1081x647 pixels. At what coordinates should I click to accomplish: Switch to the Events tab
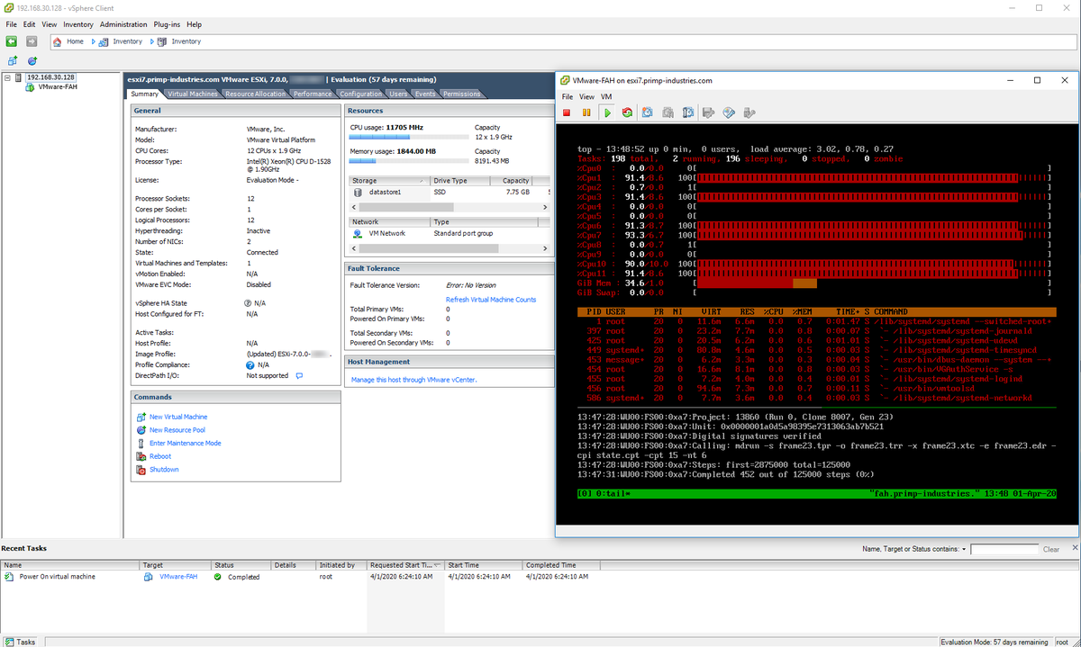[x=425, y=94]
